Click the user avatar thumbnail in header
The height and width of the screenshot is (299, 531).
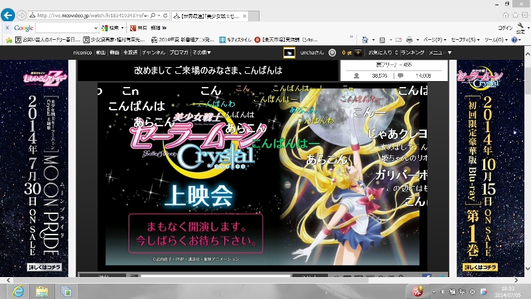[289, 53]
